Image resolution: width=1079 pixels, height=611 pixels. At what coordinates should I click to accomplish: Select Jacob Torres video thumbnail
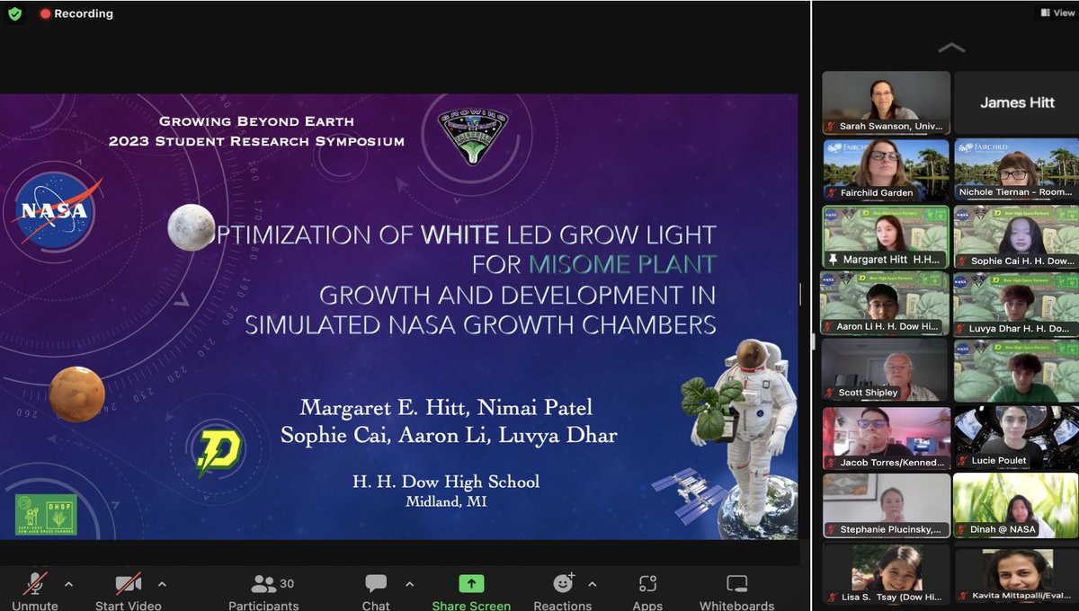[x=886, y=438]
